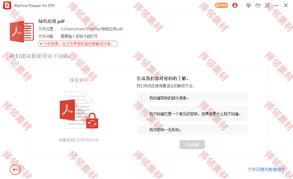Click the 开始破解 start button

(x=192, y=145)
